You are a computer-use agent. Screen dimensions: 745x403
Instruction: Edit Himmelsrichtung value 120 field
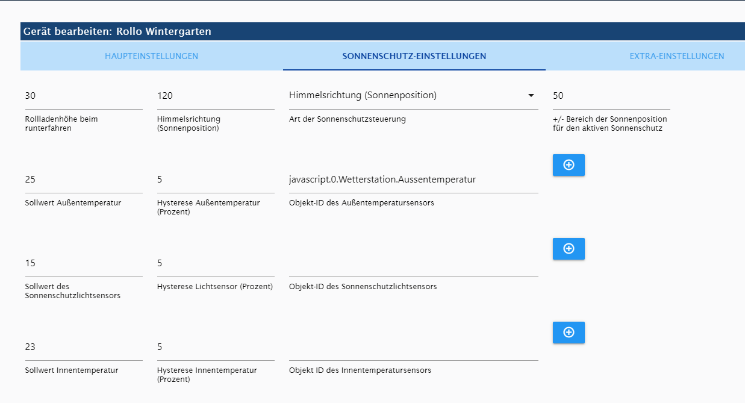[216, 96]
